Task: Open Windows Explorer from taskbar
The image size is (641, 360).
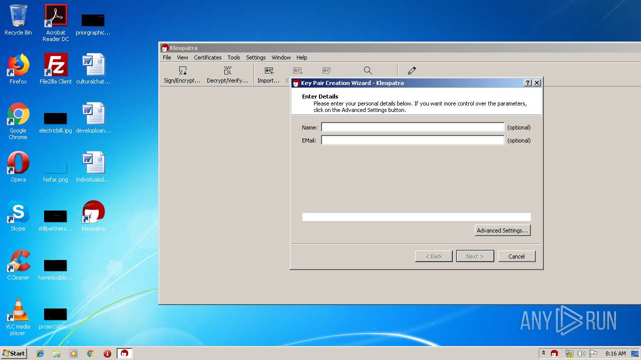Action: coord(57,353)
